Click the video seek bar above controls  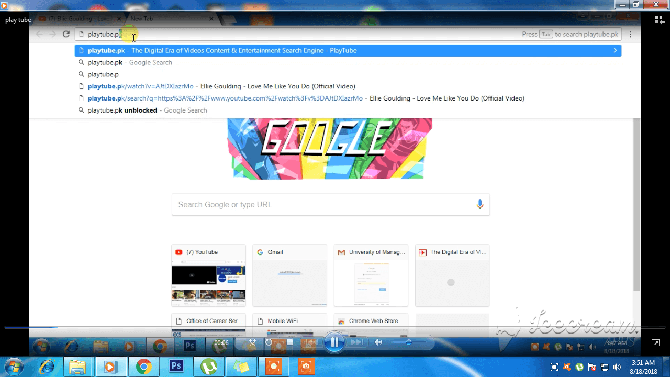[335, 328]
